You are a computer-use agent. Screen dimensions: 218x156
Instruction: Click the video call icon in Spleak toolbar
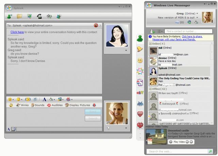[30, 16]
